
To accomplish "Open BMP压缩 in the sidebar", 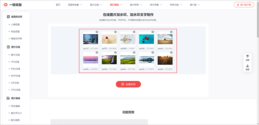I will click(16, 76).
